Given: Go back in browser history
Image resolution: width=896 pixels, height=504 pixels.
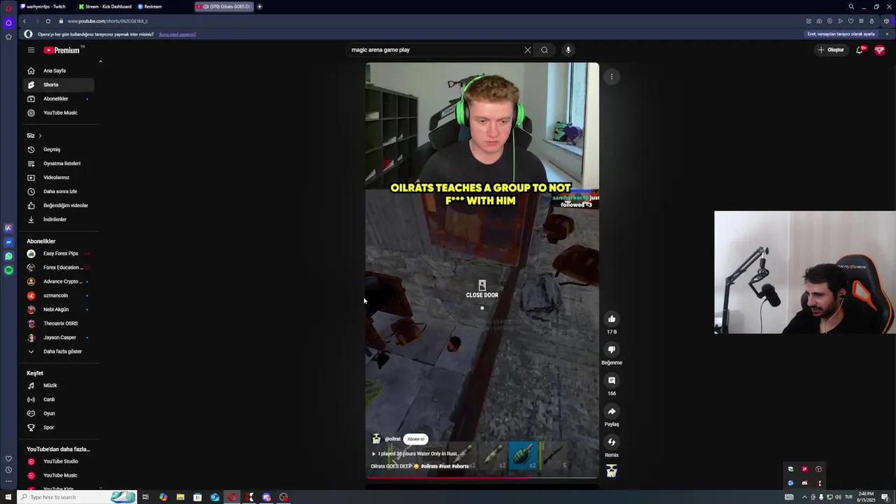Looking at the screenshot, I should pyautogui.click(x=24, y=21).
